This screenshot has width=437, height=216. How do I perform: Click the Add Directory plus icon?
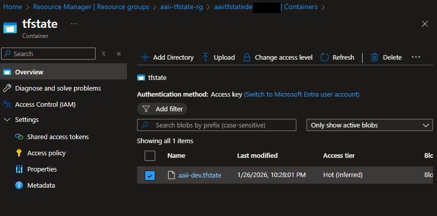[145, 58]
